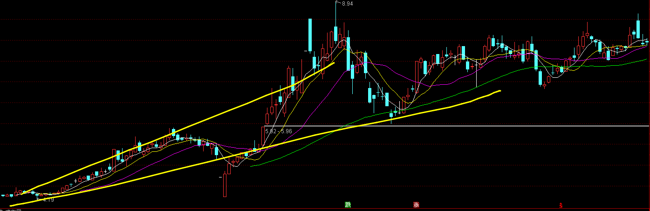Click the green 跌 marker icon
This screenshot has width=650, height=211.
pyautogui.click(x=347, y=204)
